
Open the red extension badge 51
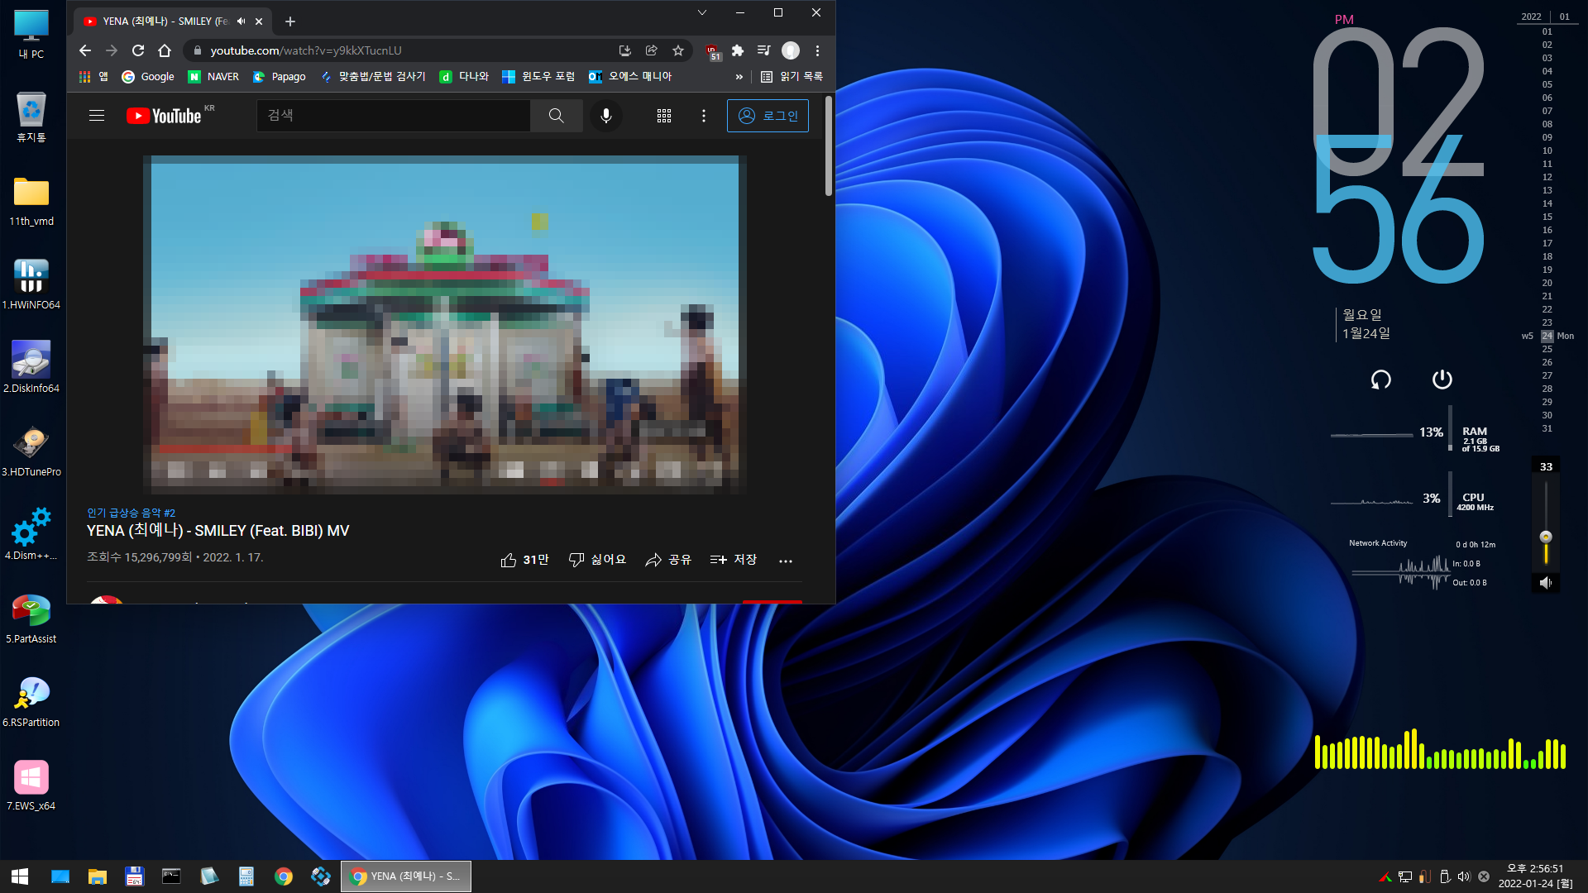click(x=713, y=52)
